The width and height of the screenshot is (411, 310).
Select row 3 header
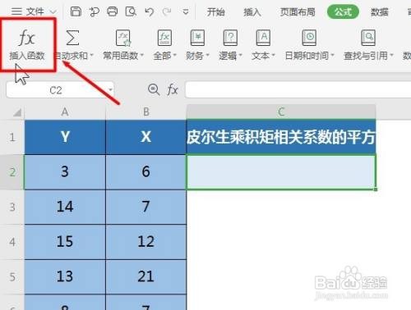point(12,207)
